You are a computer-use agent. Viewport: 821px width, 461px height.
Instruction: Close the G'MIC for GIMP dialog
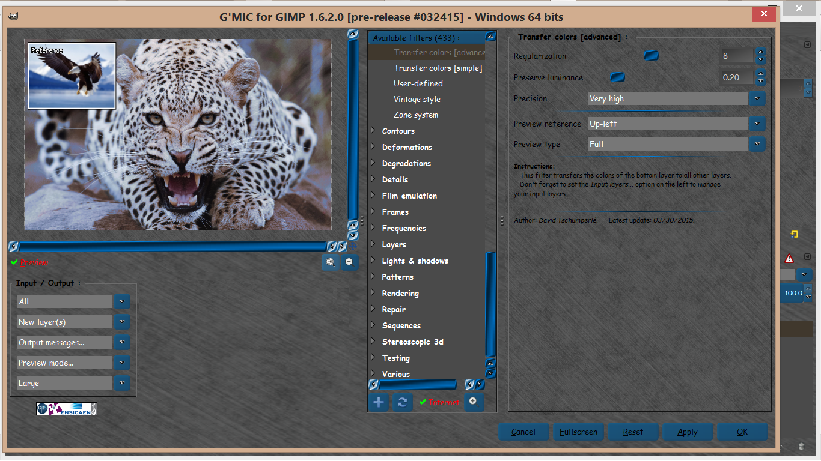[763, 14]
